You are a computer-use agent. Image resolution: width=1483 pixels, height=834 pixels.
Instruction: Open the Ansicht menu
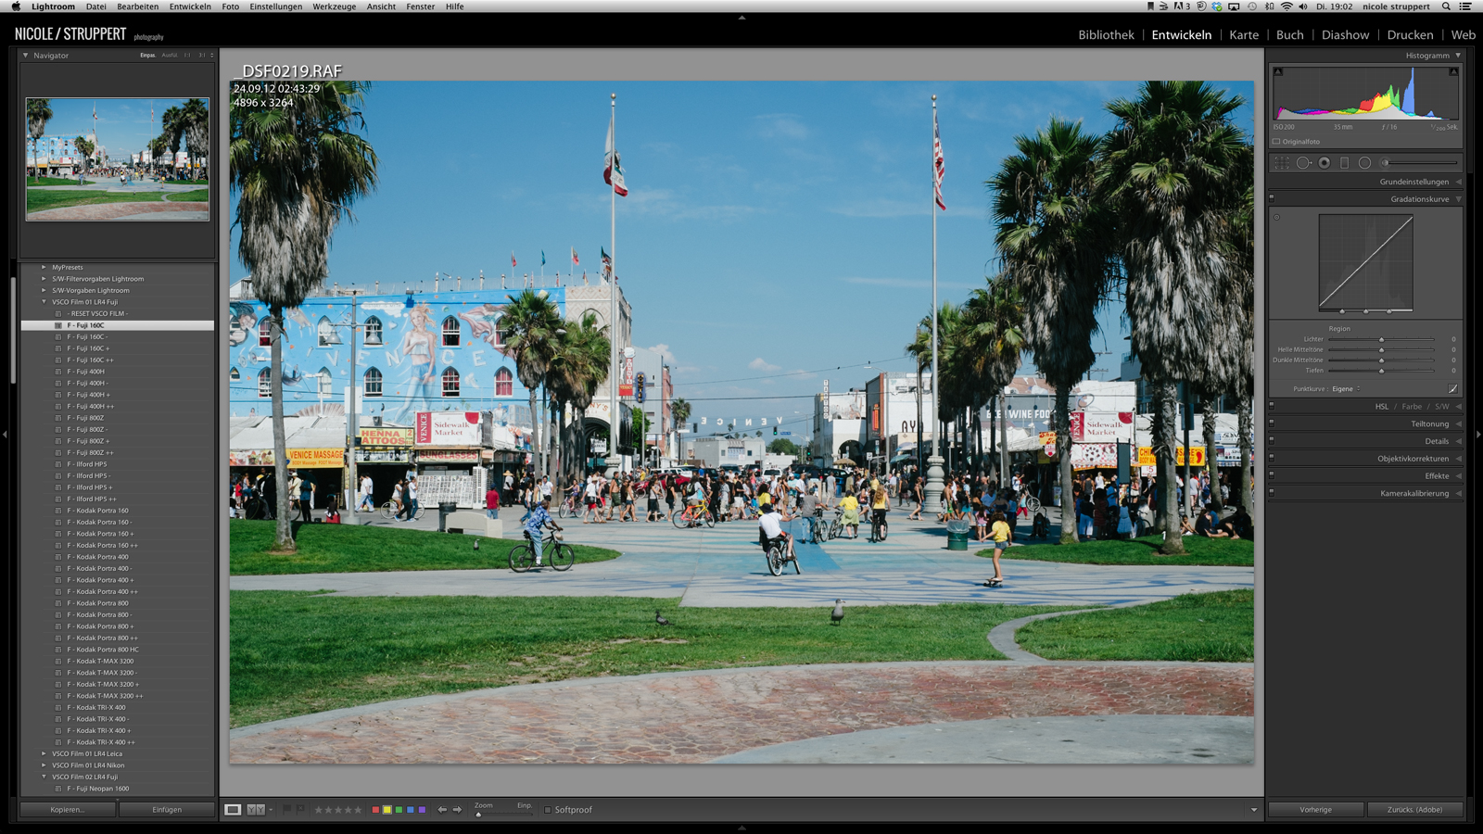[x=381, y=6]
